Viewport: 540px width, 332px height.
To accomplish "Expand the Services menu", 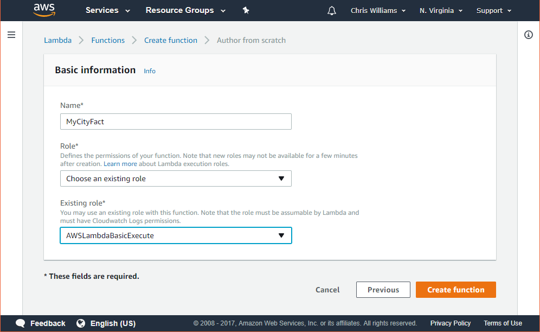I will coord(108,10).
